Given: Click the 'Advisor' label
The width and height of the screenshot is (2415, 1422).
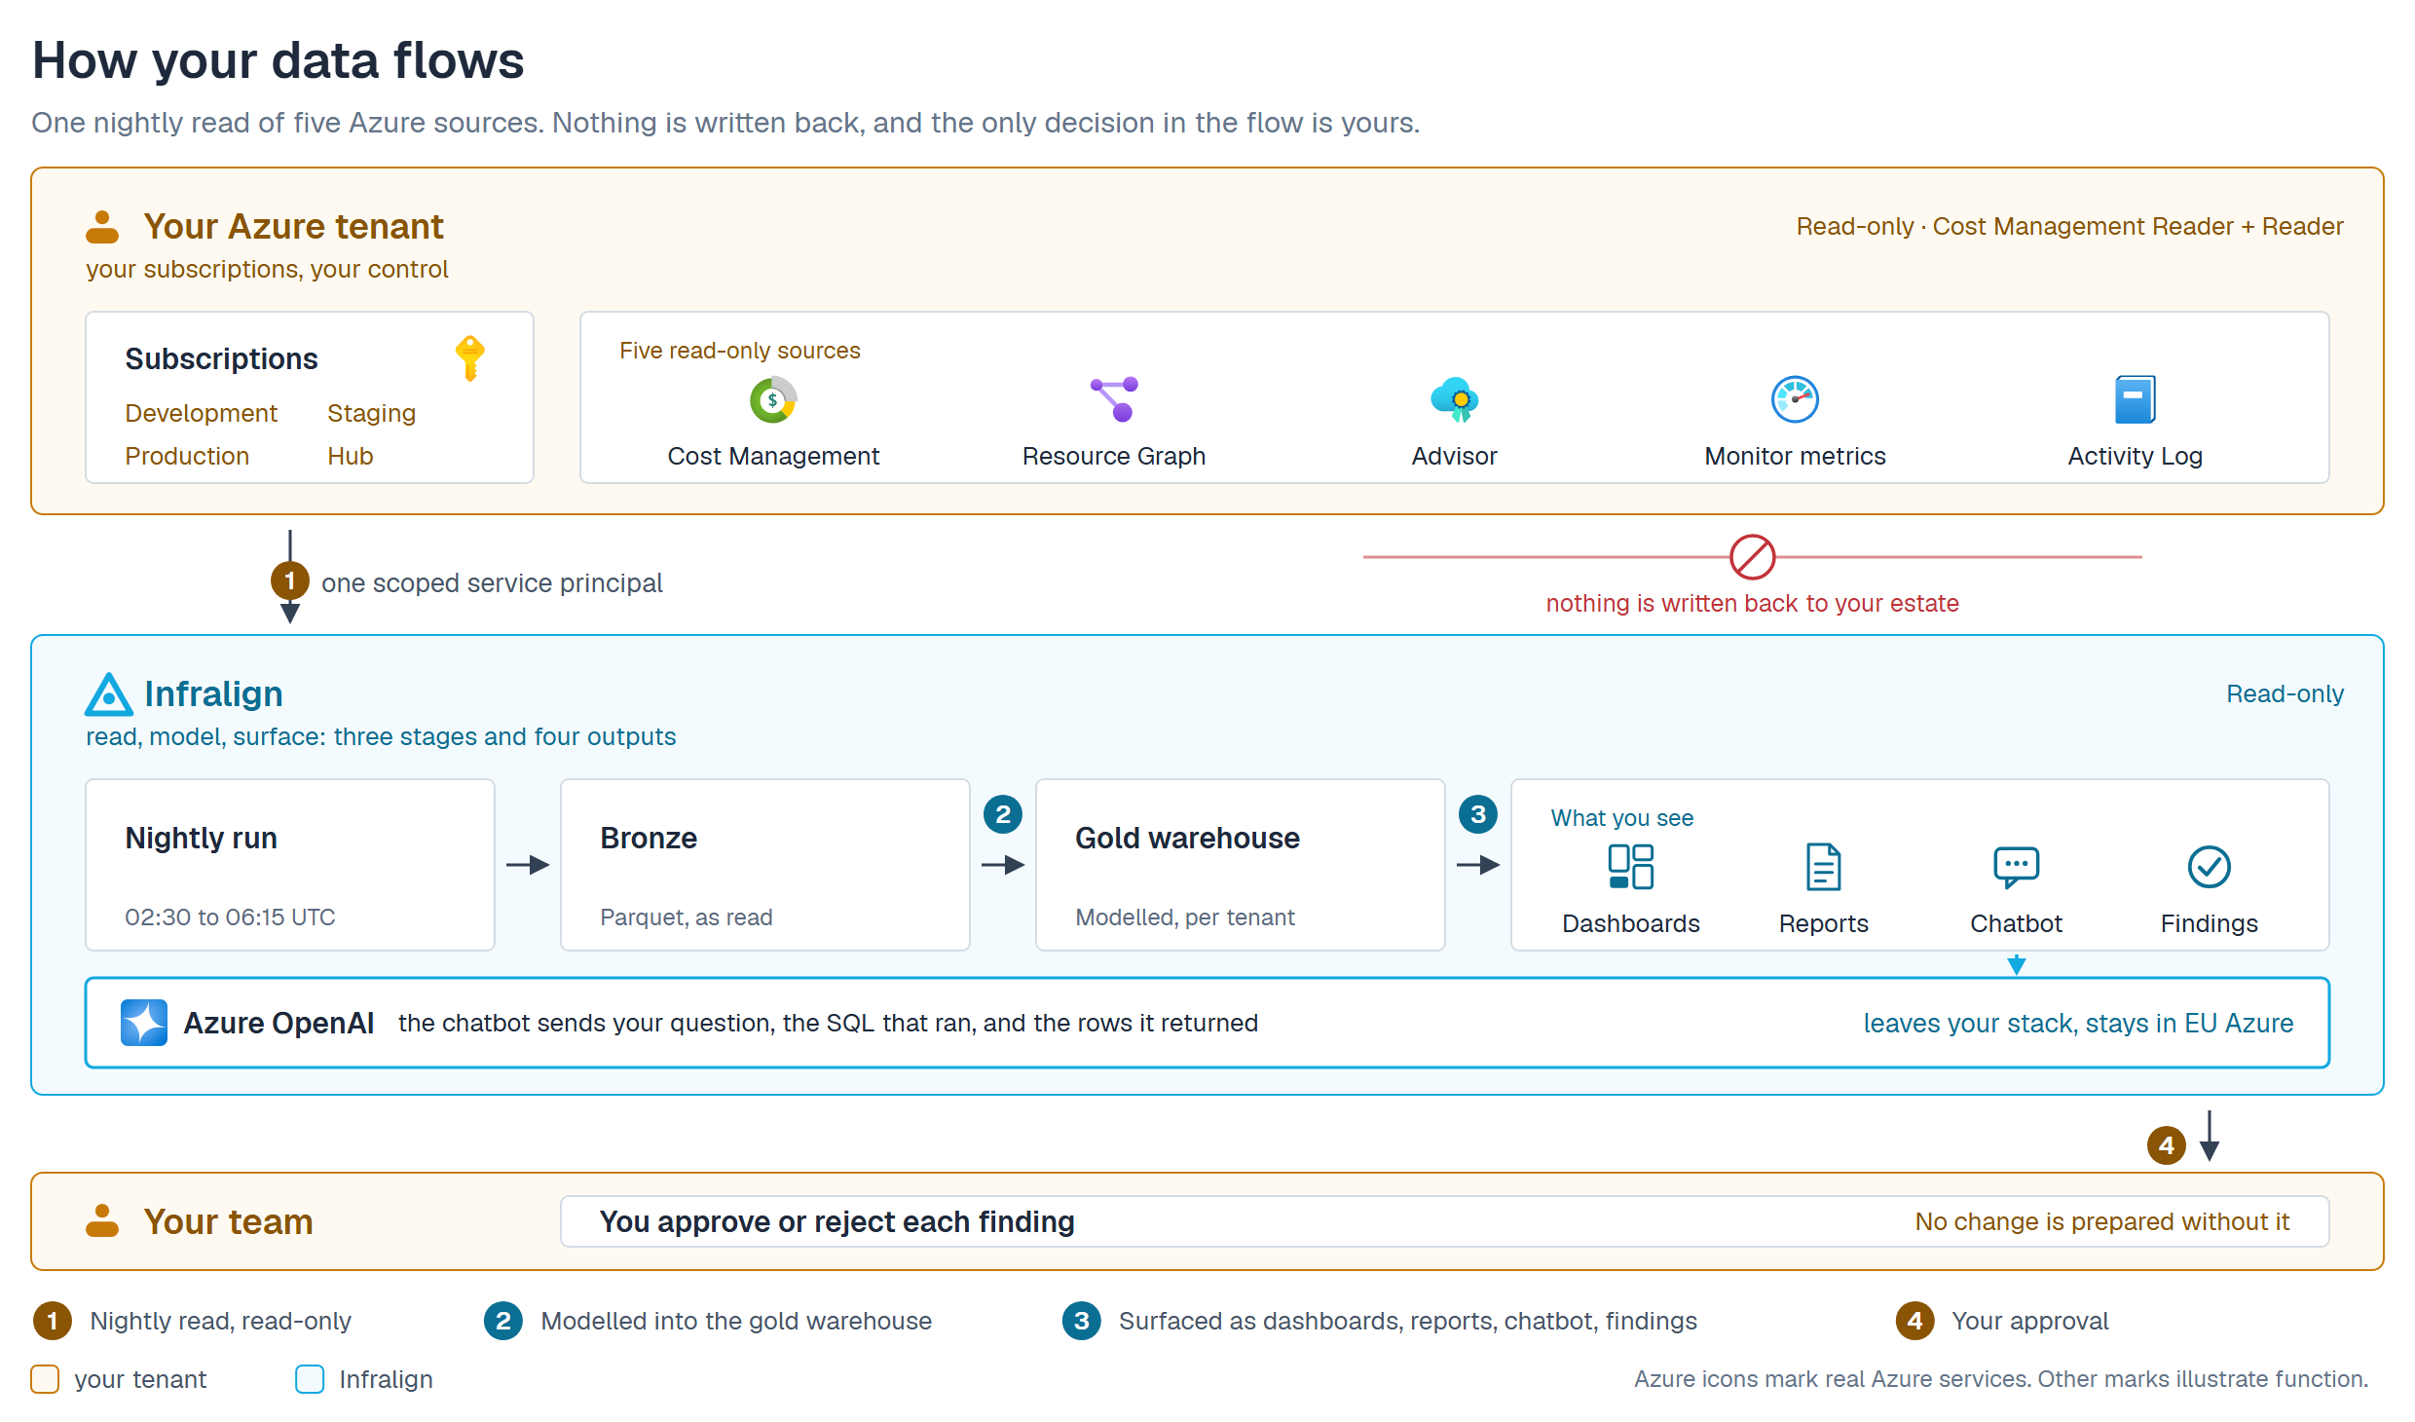Looking at the screenshot, I should (x=1455, y=456).
